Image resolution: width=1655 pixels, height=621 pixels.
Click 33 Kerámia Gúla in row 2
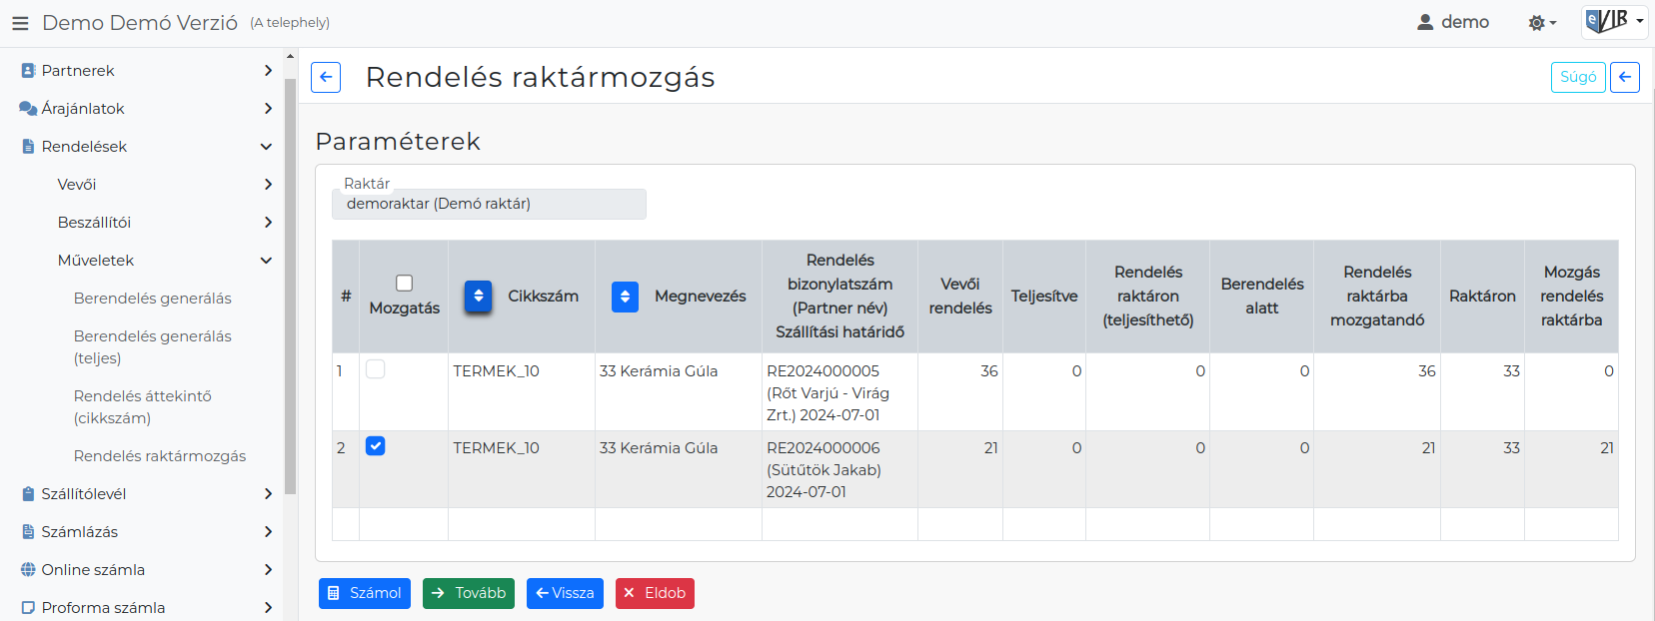(x=659, y=448)
